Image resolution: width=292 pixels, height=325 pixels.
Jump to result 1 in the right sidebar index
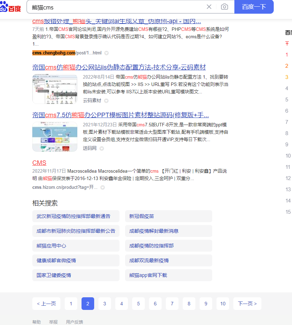[287, 55]
